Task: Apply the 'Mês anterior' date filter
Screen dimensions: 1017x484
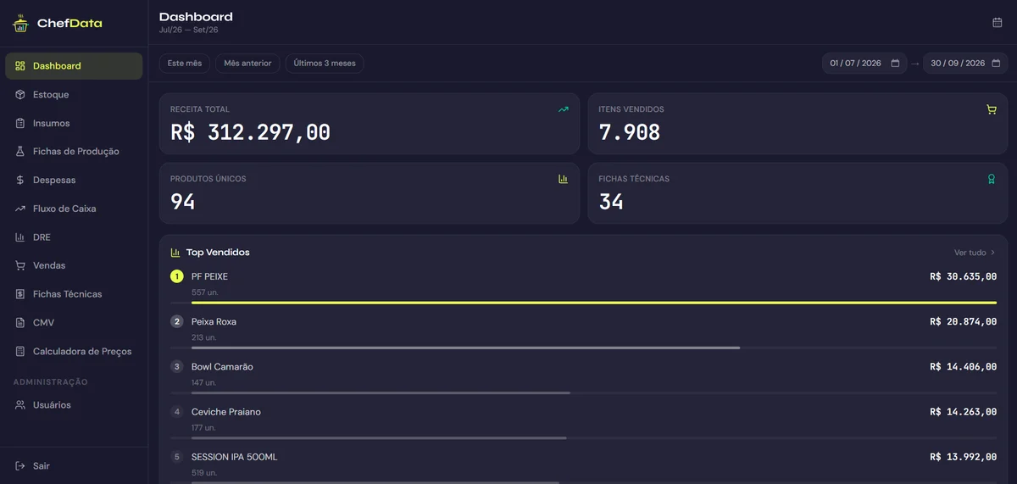Action: (247, 64)
